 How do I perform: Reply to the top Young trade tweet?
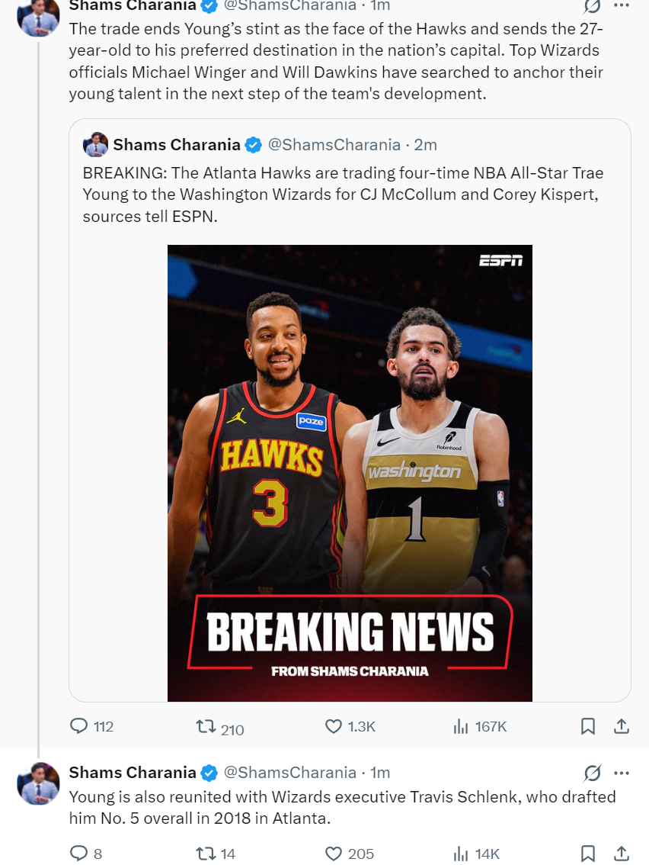pos(79,726)
